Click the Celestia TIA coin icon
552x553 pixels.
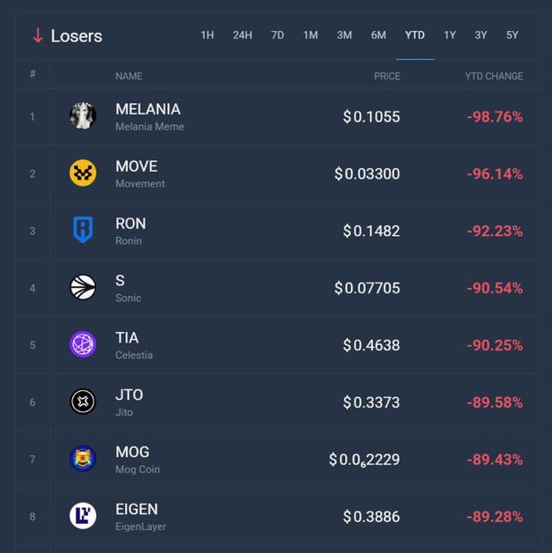pyautogui.click(x=83, y=344)
